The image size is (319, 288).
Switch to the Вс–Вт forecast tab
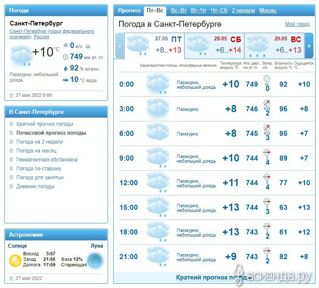[179, 10]
